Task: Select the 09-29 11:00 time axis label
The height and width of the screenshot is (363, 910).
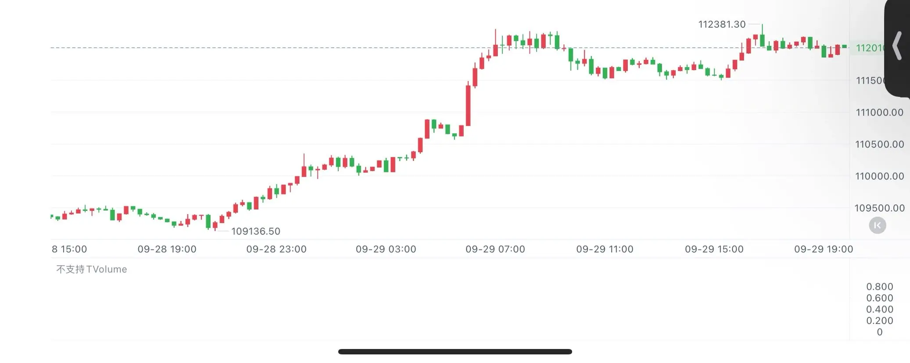Action: (x=605, y=249)
